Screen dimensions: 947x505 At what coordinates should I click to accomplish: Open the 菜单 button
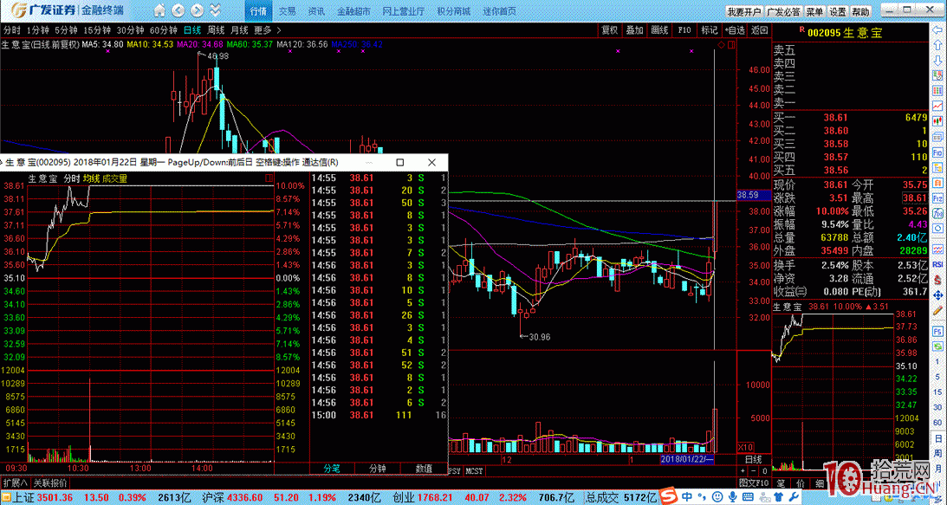coord(814,11)
